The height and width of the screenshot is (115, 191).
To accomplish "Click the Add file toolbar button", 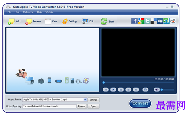I will coord(14,21).
